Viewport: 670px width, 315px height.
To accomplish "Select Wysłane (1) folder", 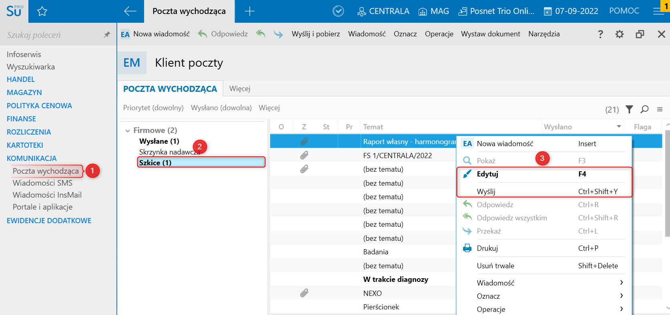I will tap(159, 141).
